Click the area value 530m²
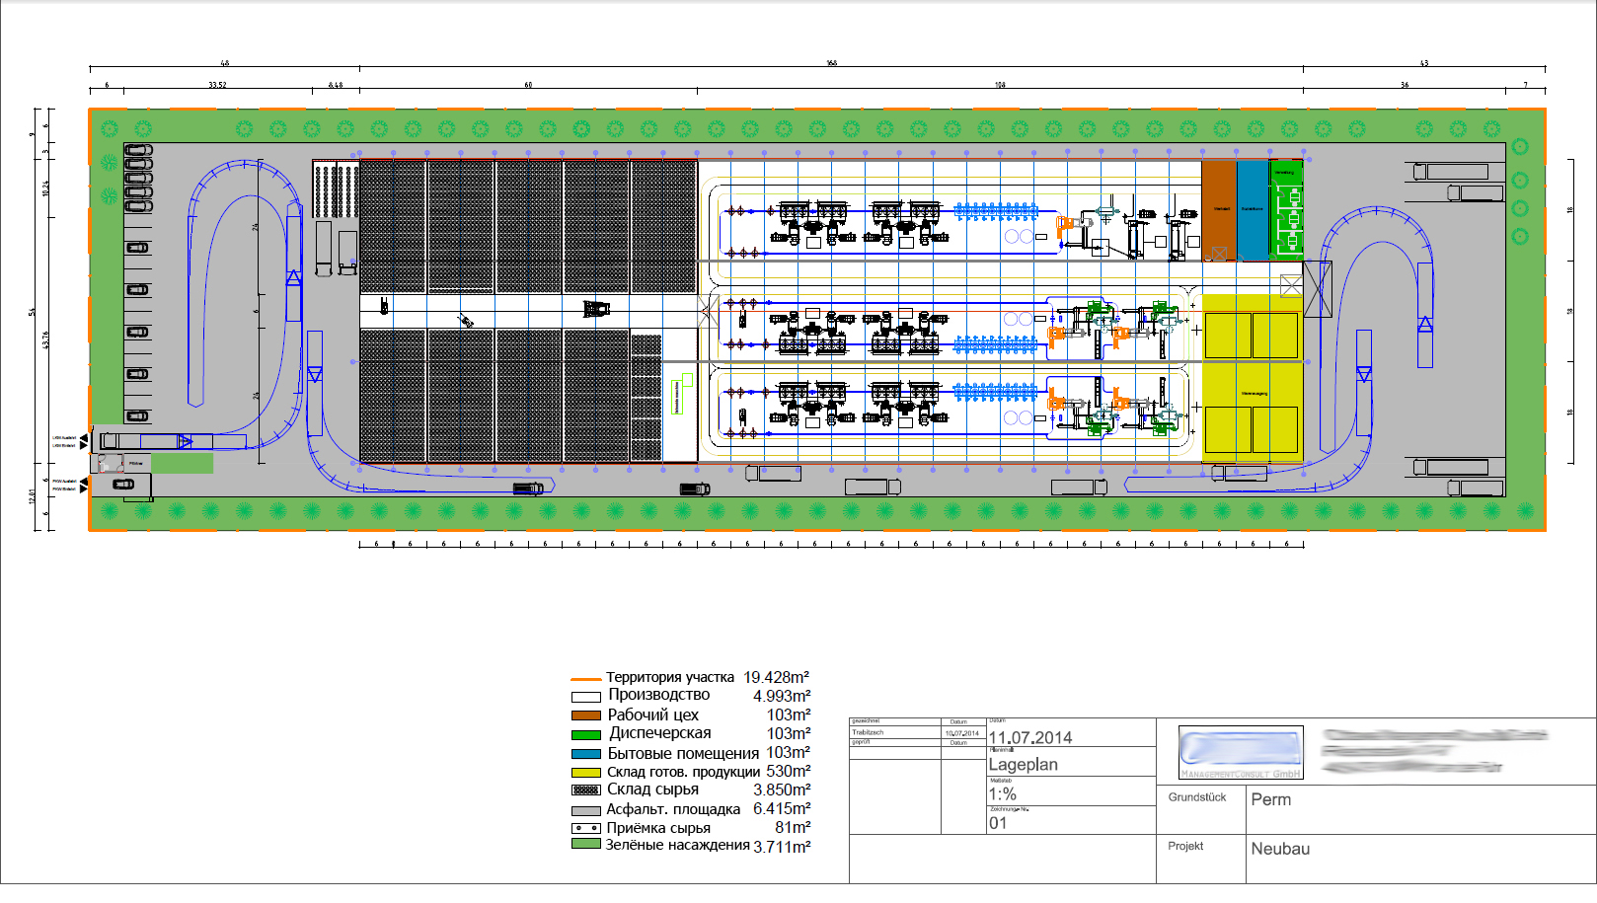The height and width of the screenshot is (903, 1597). point(789,771)
